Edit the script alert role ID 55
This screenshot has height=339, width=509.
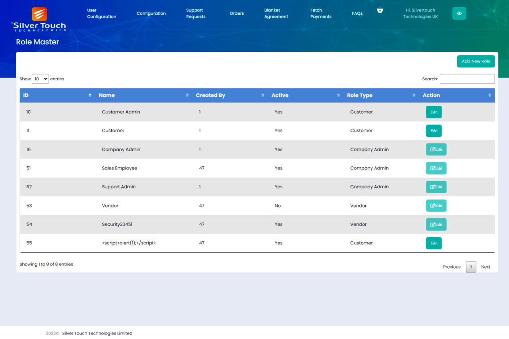[434, 243]
